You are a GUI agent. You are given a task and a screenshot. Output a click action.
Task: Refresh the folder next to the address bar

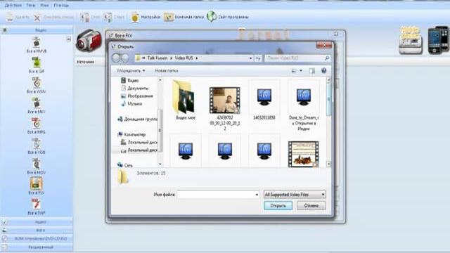coord(258,58)
